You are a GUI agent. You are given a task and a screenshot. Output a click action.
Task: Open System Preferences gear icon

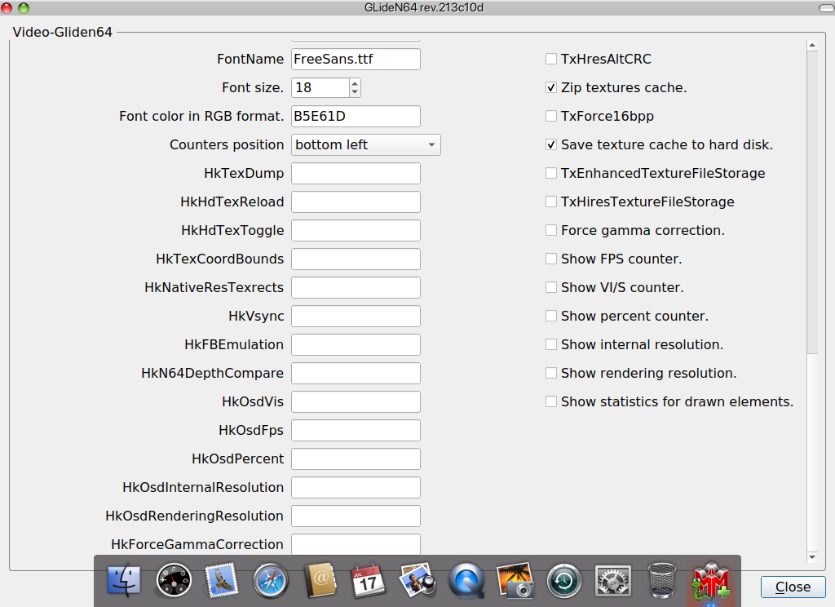[612, 581]
